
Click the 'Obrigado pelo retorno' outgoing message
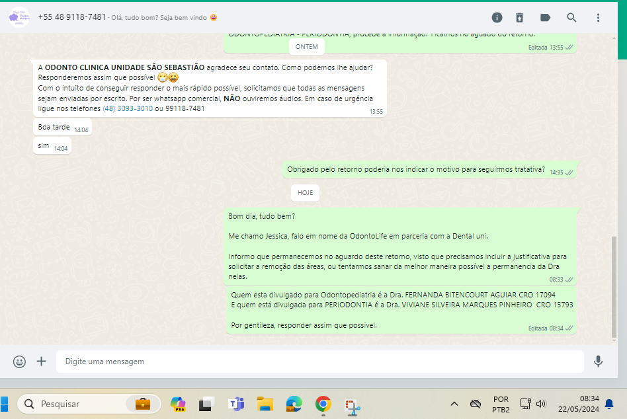(429, 170)
